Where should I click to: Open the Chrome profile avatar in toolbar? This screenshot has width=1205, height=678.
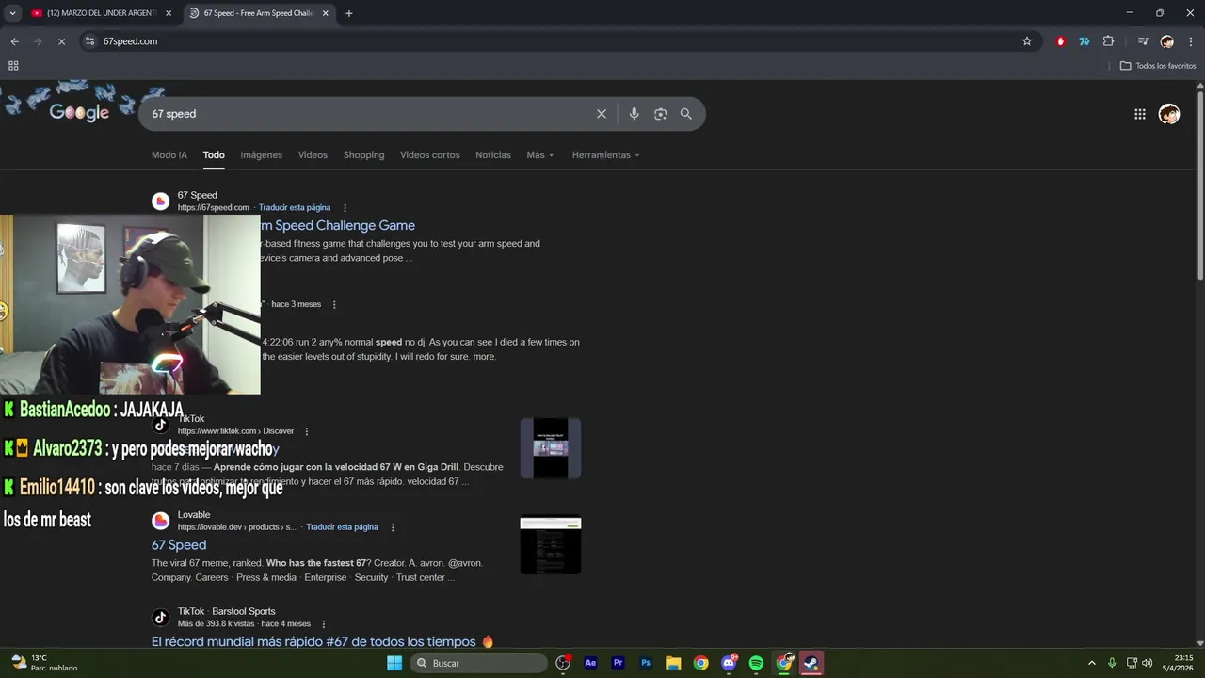1167,41
